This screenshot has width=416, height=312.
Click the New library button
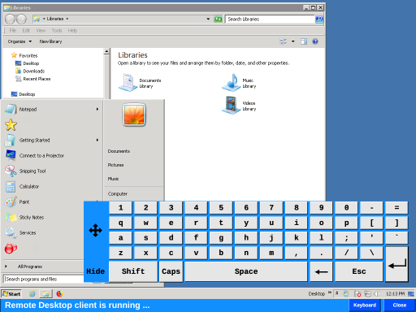50,41
